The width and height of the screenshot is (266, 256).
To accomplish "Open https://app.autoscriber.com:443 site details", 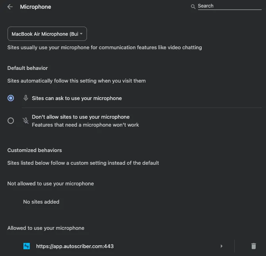I will coord(75,246).
